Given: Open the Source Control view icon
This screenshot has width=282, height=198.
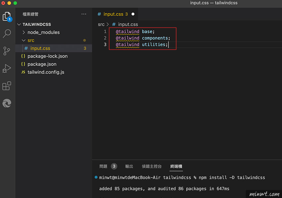Looking at the screenshot, I should click(x=7, y=51).
